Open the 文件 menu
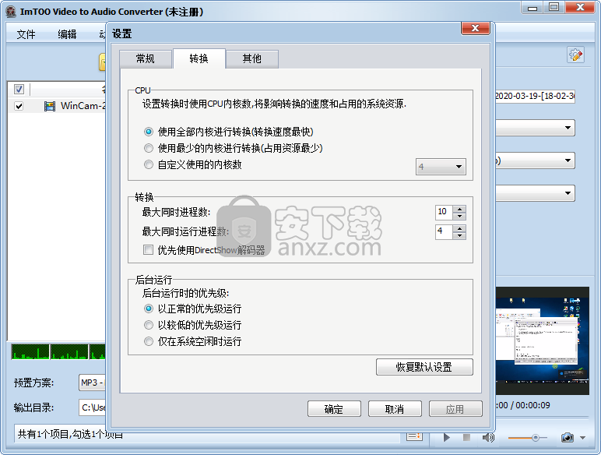The width and height of the screenshot is (601, 455). (x=26, y=34)
